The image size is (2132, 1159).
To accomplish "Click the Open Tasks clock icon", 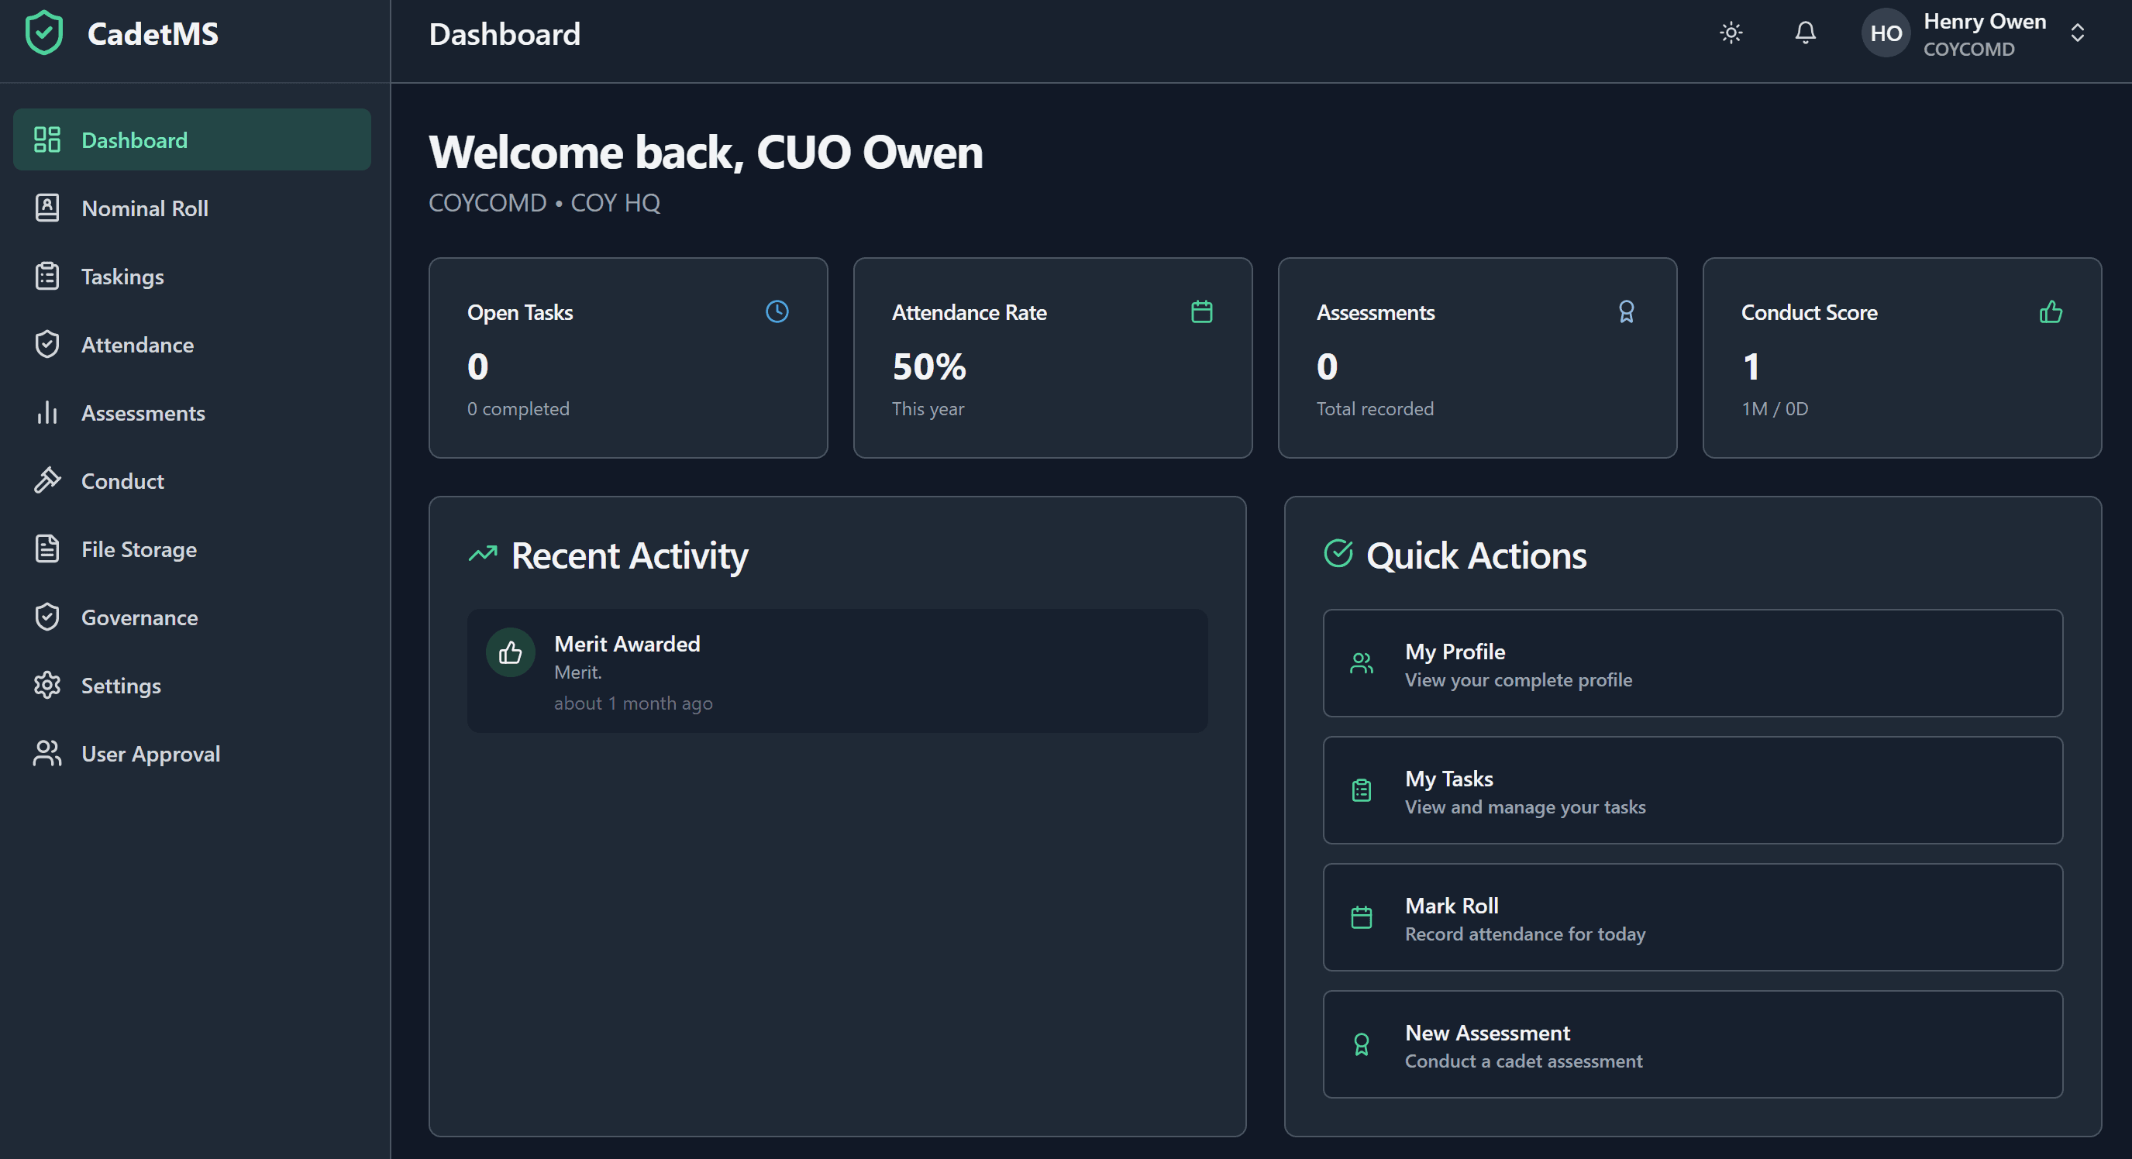I will click(x=777, y=312).
